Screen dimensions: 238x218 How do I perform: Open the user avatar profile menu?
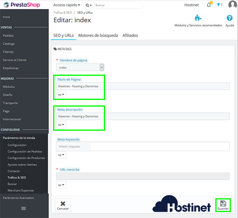pyautogui.click(x=232, y=4)
